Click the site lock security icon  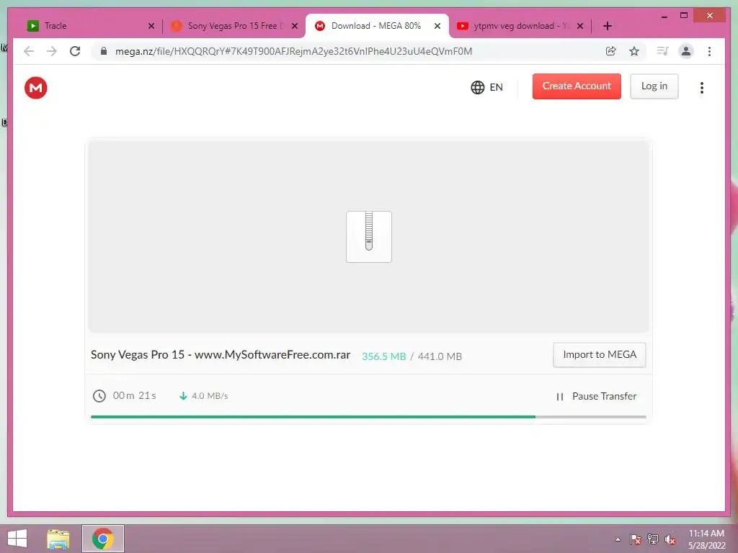pyautogui.click(x=104, y=51)
